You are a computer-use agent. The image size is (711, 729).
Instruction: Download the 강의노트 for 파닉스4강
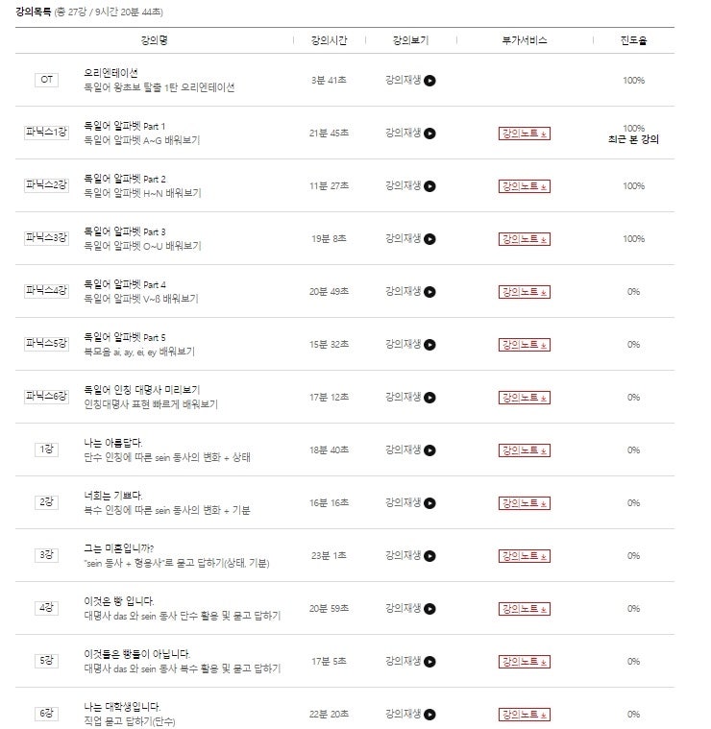tap(524, 292)
